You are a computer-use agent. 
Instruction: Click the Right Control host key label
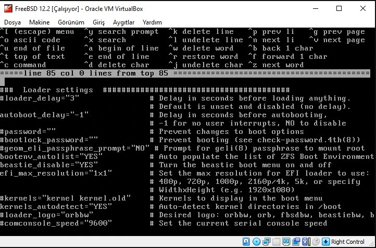click(x=348, y=242)
